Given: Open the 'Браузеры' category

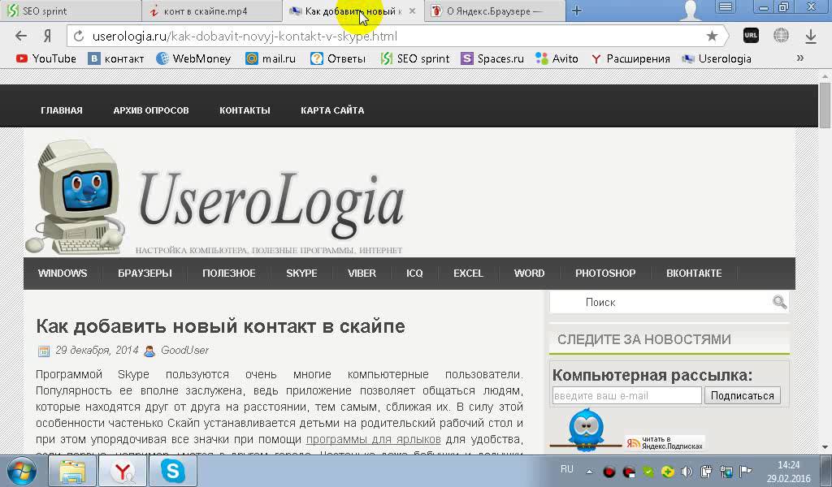Looking at the screenshot, I should [145, 274].
